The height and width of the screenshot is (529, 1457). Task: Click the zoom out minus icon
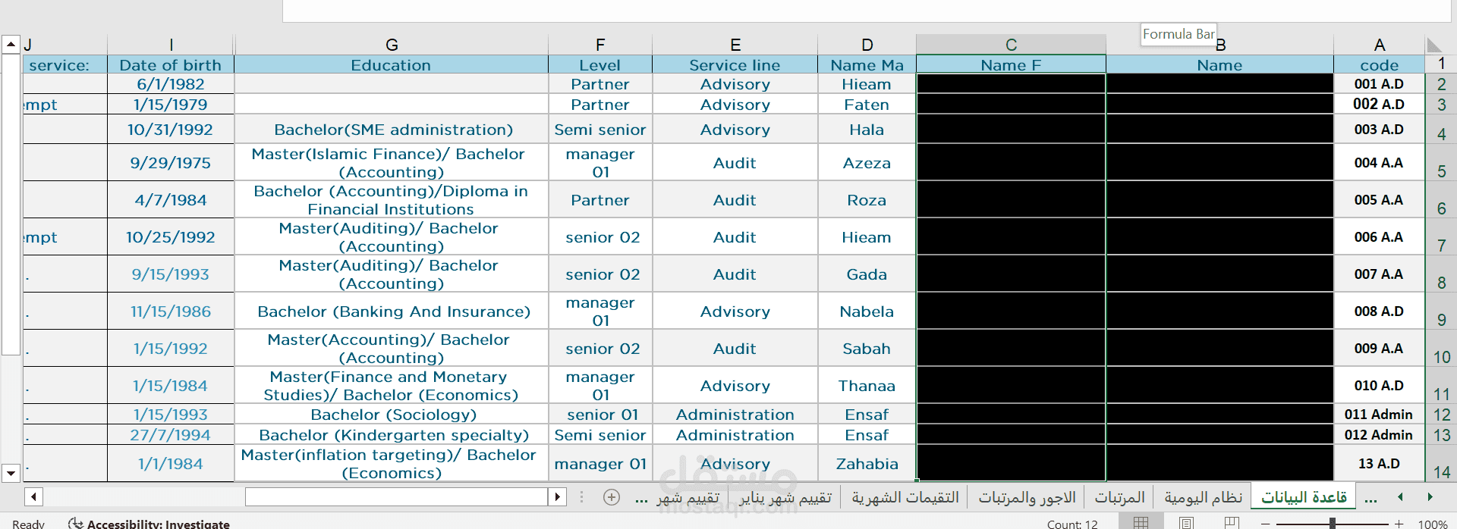[1265, 524]
